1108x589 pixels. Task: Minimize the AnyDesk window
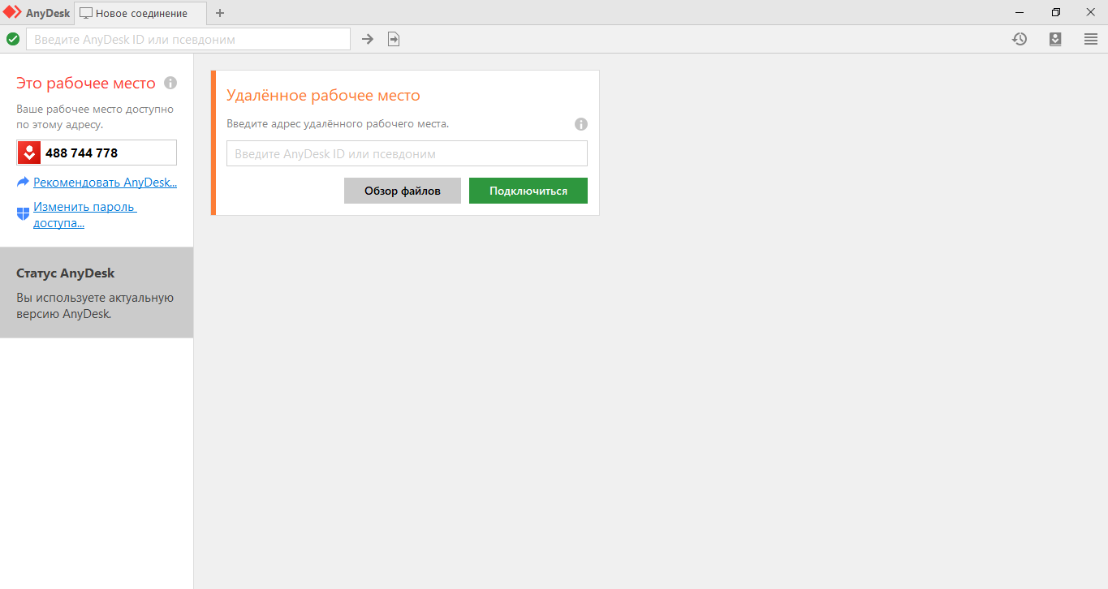[1020, 12]
